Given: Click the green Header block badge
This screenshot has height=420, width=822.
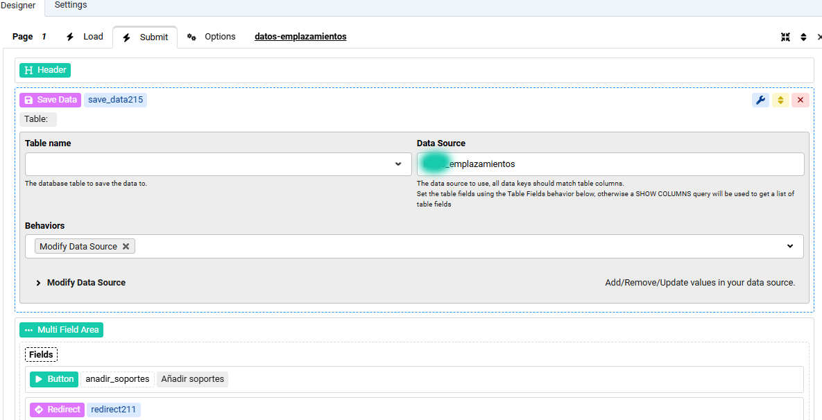Looking at the screenshot, I should pyautogui.click(x=45, y=70).
